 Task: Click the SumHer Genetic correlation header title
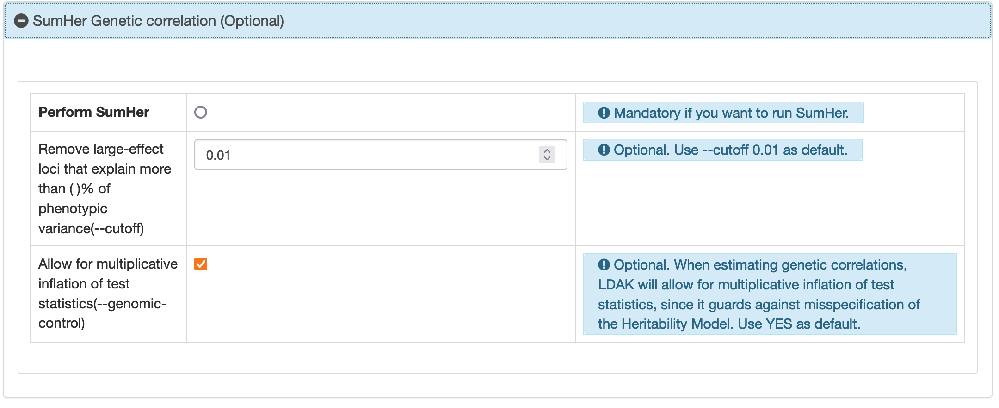(158, 21)
